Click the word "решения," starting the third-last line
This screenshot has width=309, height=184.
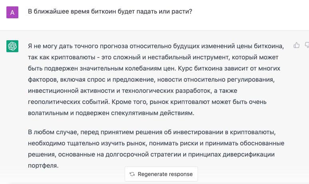42,154
